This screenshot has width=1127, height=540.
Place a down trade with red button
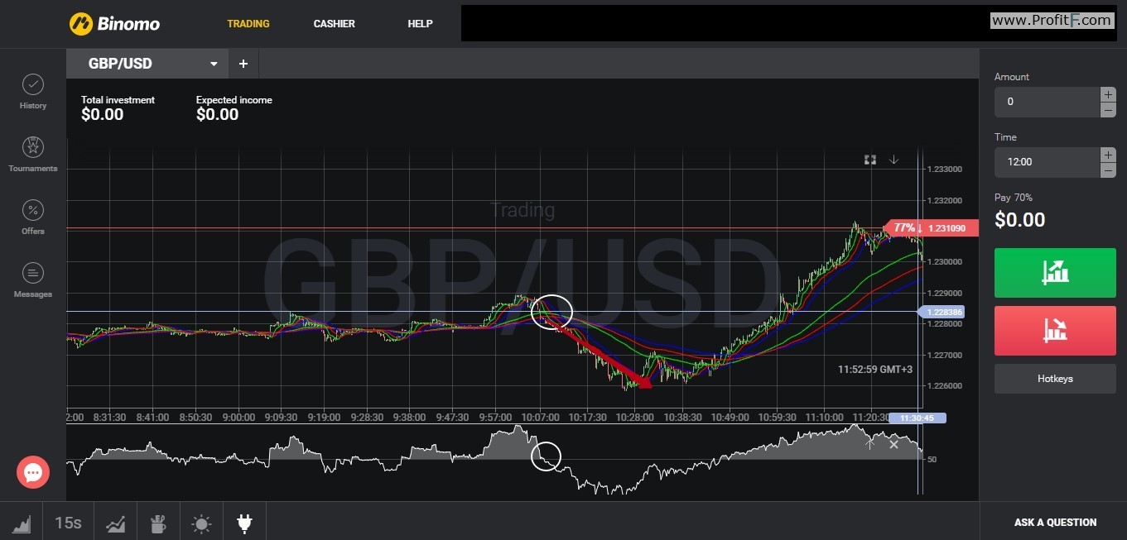tap(1055, 330)
